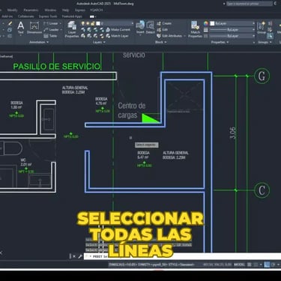Toggle the highlighted drafting aid in status bar

pos(267,265)
